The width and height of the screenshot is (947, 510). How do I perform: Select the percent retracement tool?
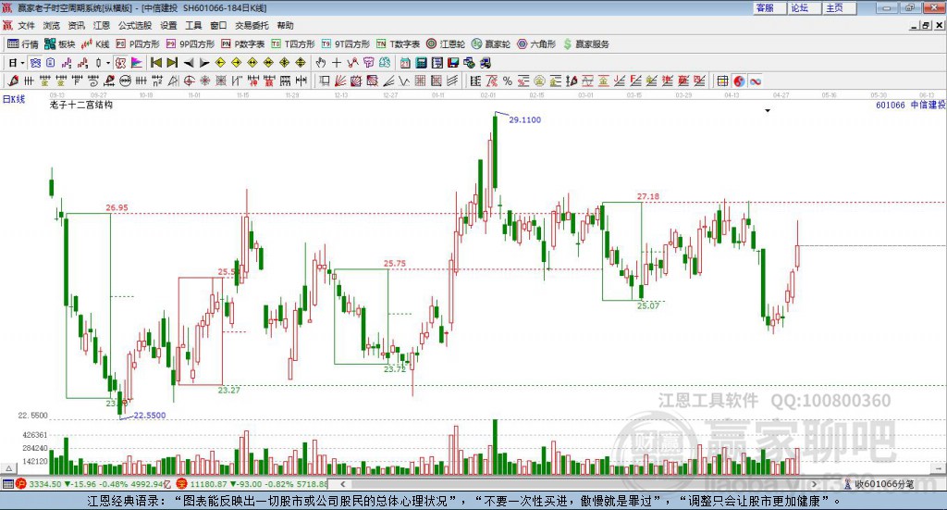pos(508,81)
